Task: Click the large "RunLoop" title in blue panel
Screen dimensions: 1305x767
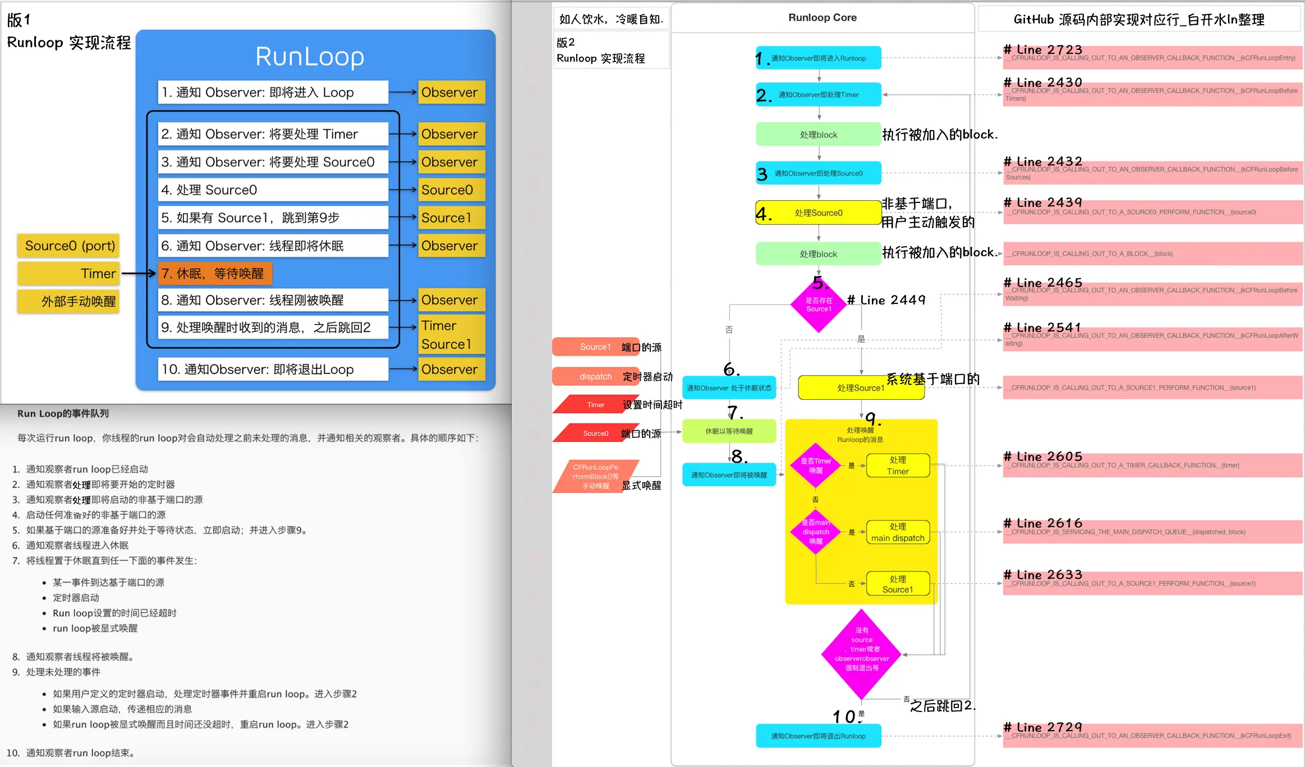Action: click(x=310, y=57)
